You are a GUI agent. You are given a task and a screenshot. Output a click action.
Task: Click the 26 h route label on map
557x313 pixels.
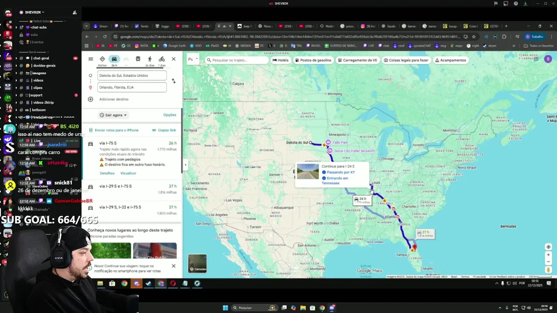361,200
